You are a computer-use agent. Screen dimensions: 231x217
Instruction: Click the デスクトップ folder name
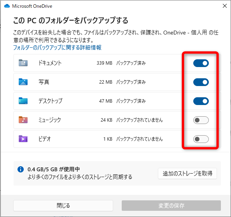tap(51, 101)
